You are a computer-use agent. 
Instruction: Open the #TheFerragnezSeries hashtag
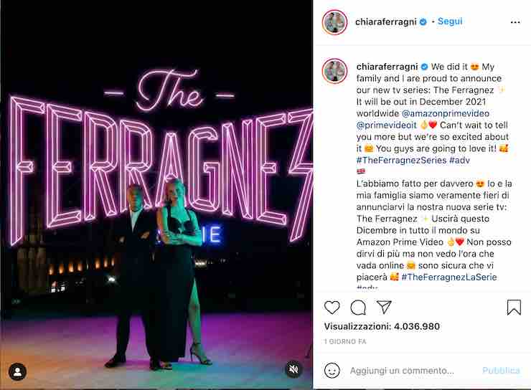(x=401, y=161)
